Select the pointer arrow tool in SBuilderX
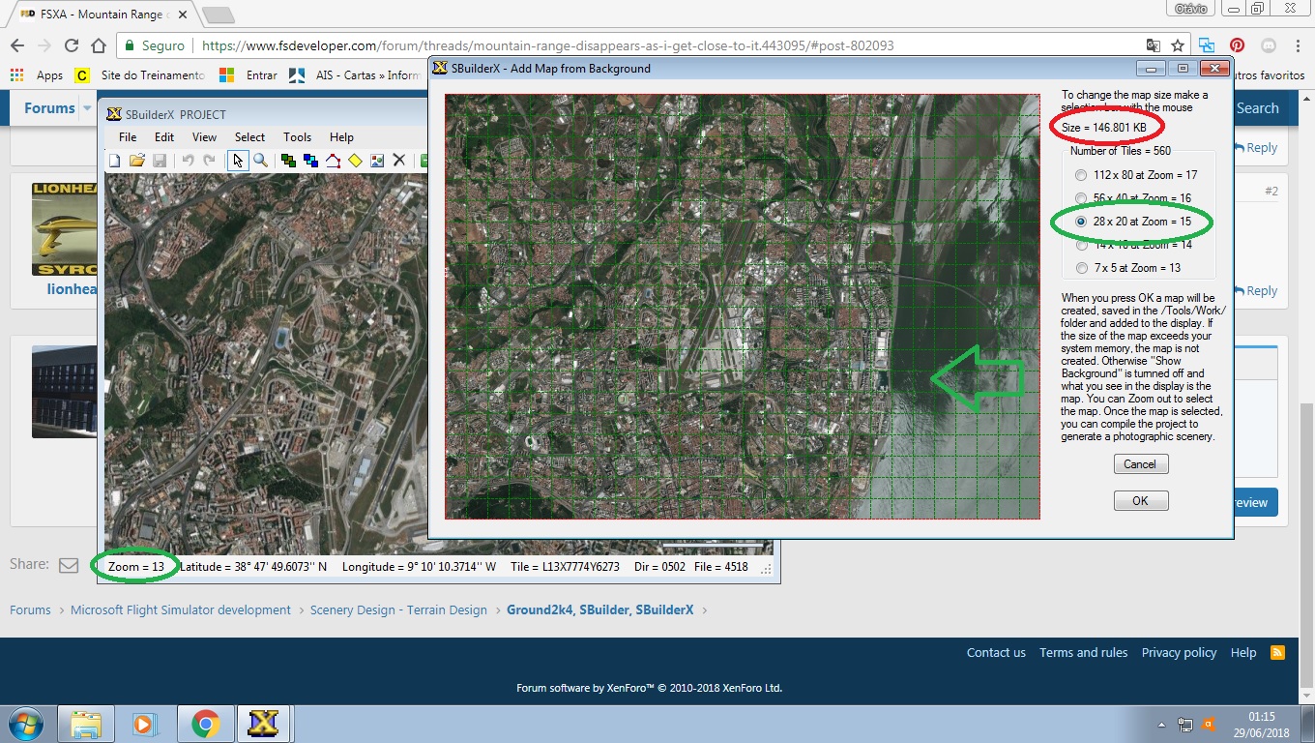This screenshot has width=1315, height=743. [238, 161]
